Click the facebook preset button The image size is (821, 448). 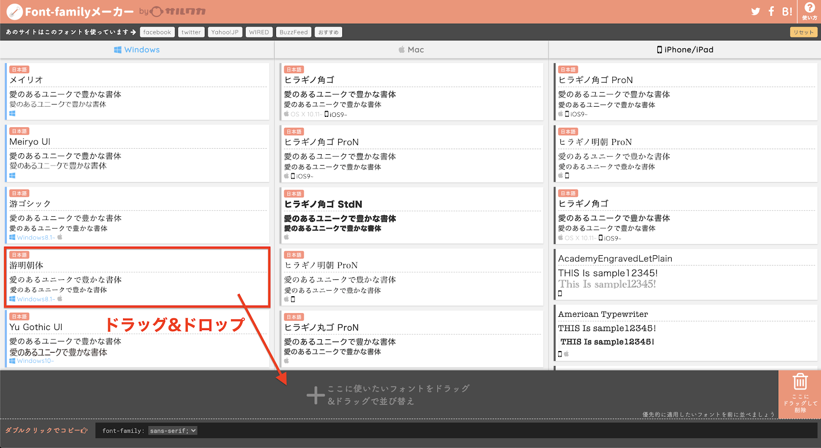pyautogui.click(x=157, y=32)
